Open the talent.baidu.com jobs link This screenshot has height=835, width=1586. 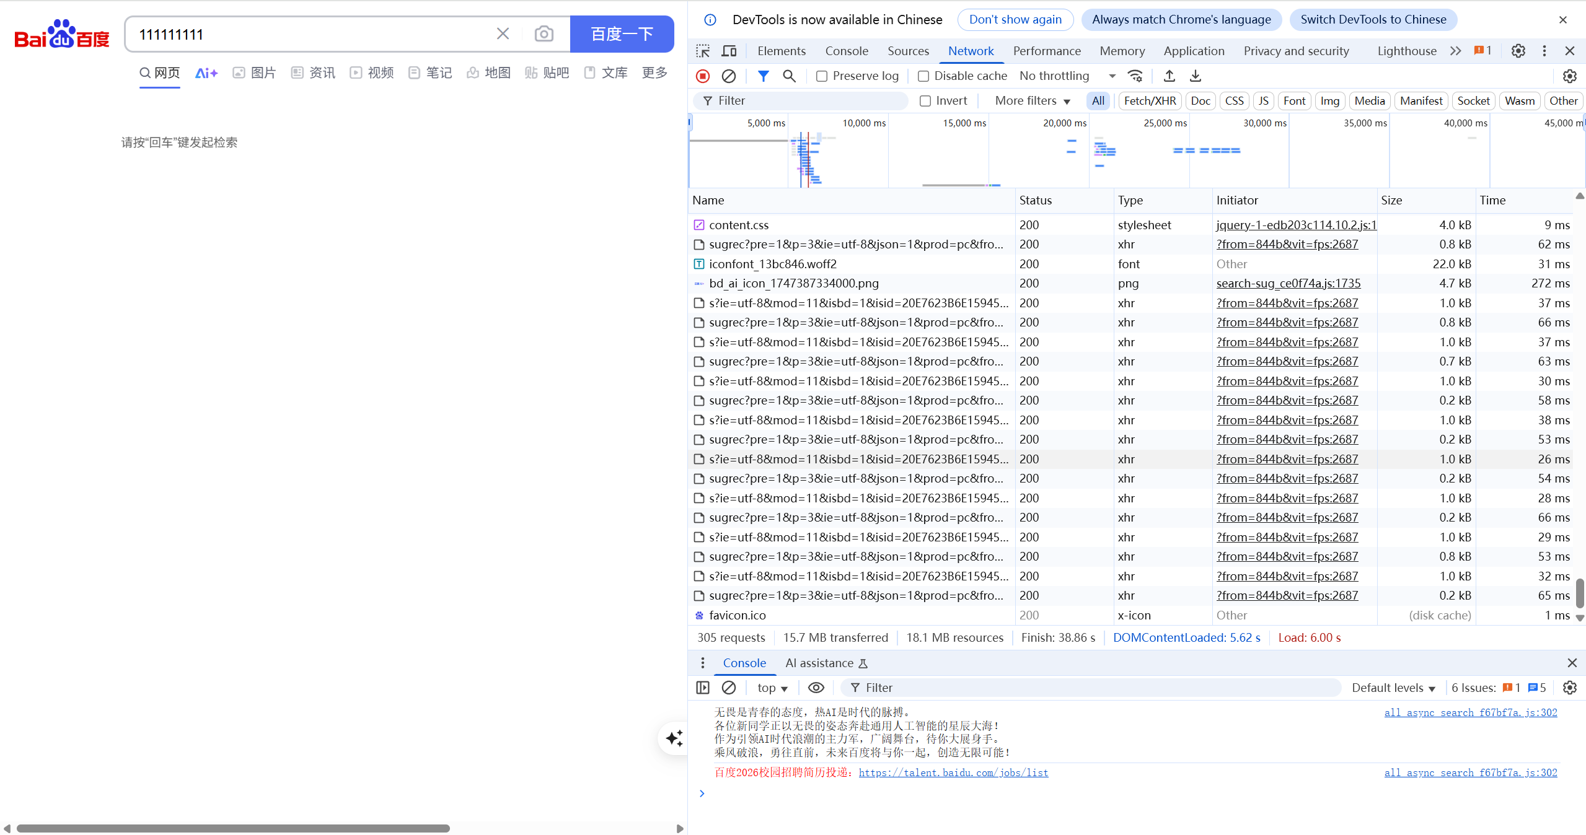tap(953, 772)
